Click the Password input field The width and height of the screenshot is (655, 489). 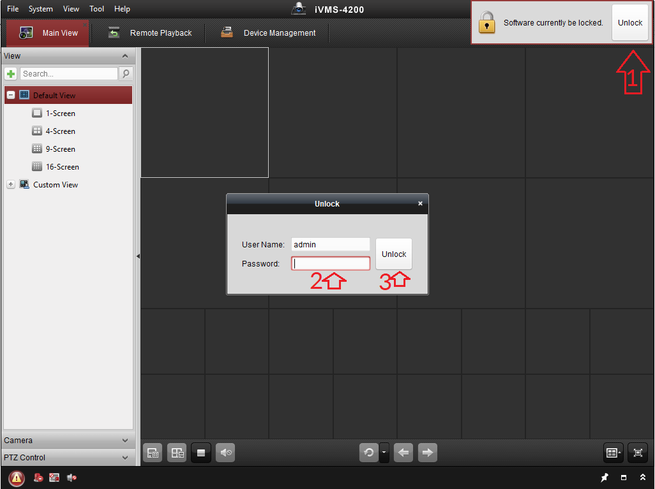(331, 263)
